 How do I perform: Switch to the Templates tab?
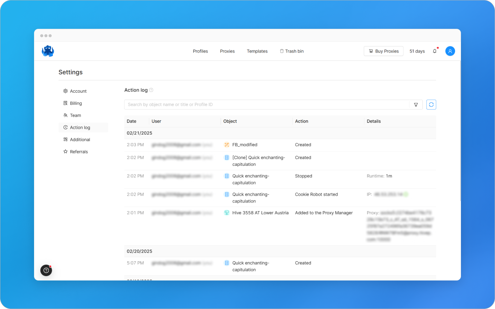[257, 51]
